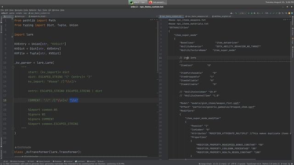Click the left editor horizontal scrollbar
This screenshot has width=294, height=165.
(81, 156)
